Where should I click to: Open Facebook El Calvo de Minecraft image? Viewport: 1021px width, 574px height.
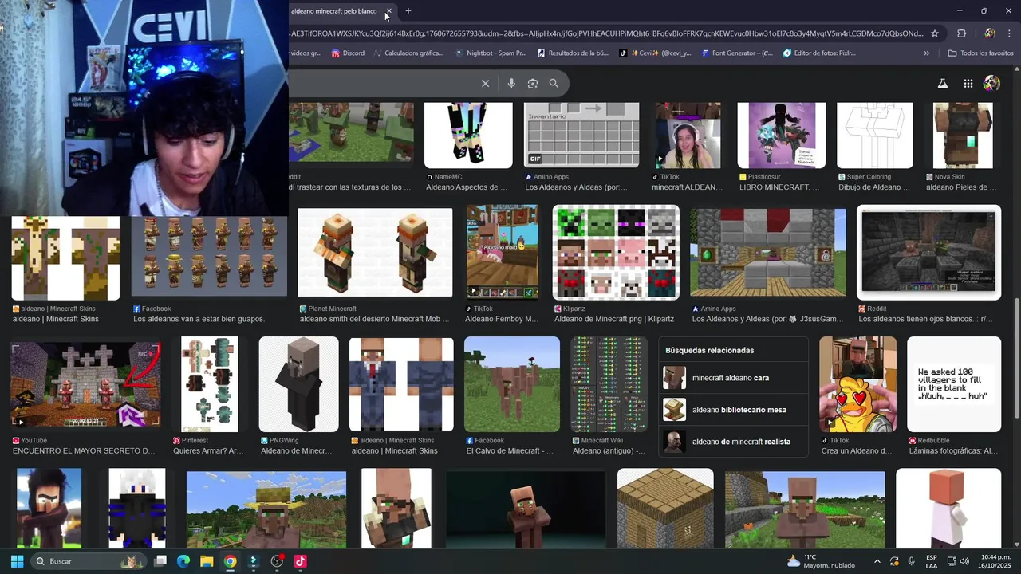point(512,384)
